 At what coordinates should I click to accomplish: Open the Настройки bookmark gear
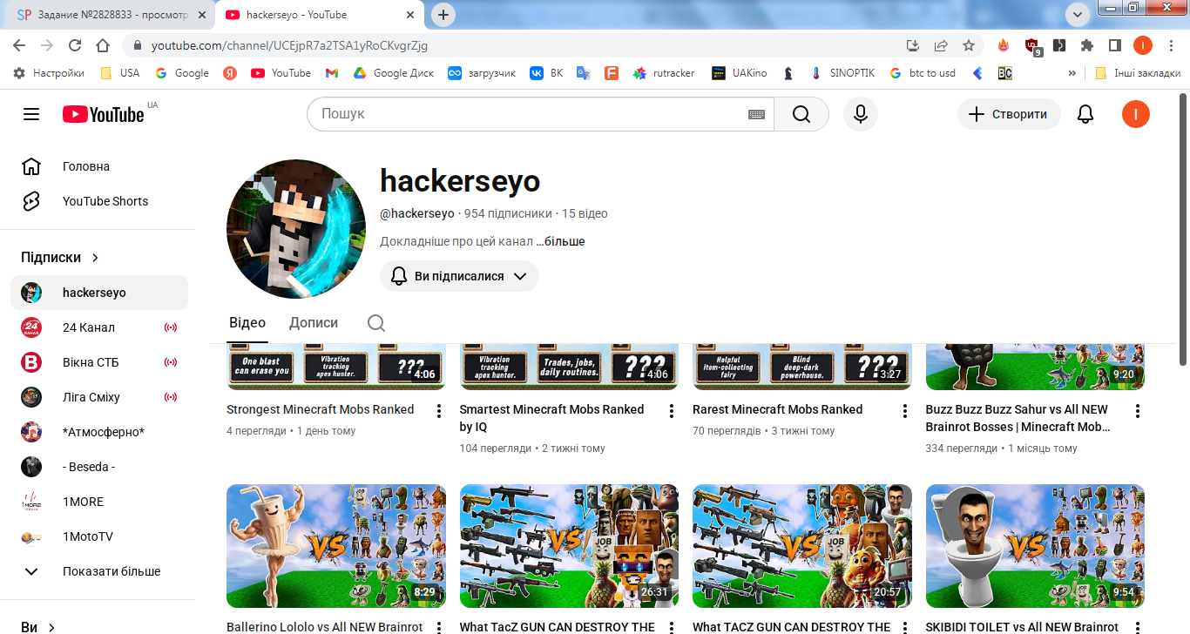tap(49, 73)
